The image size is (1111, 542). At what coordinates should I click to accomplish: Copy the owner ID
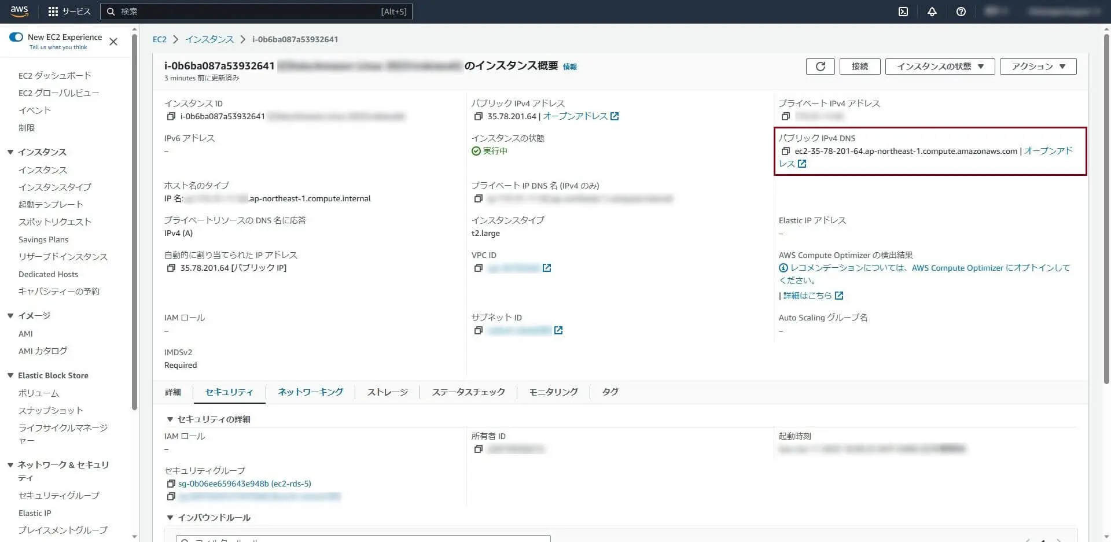478,449
